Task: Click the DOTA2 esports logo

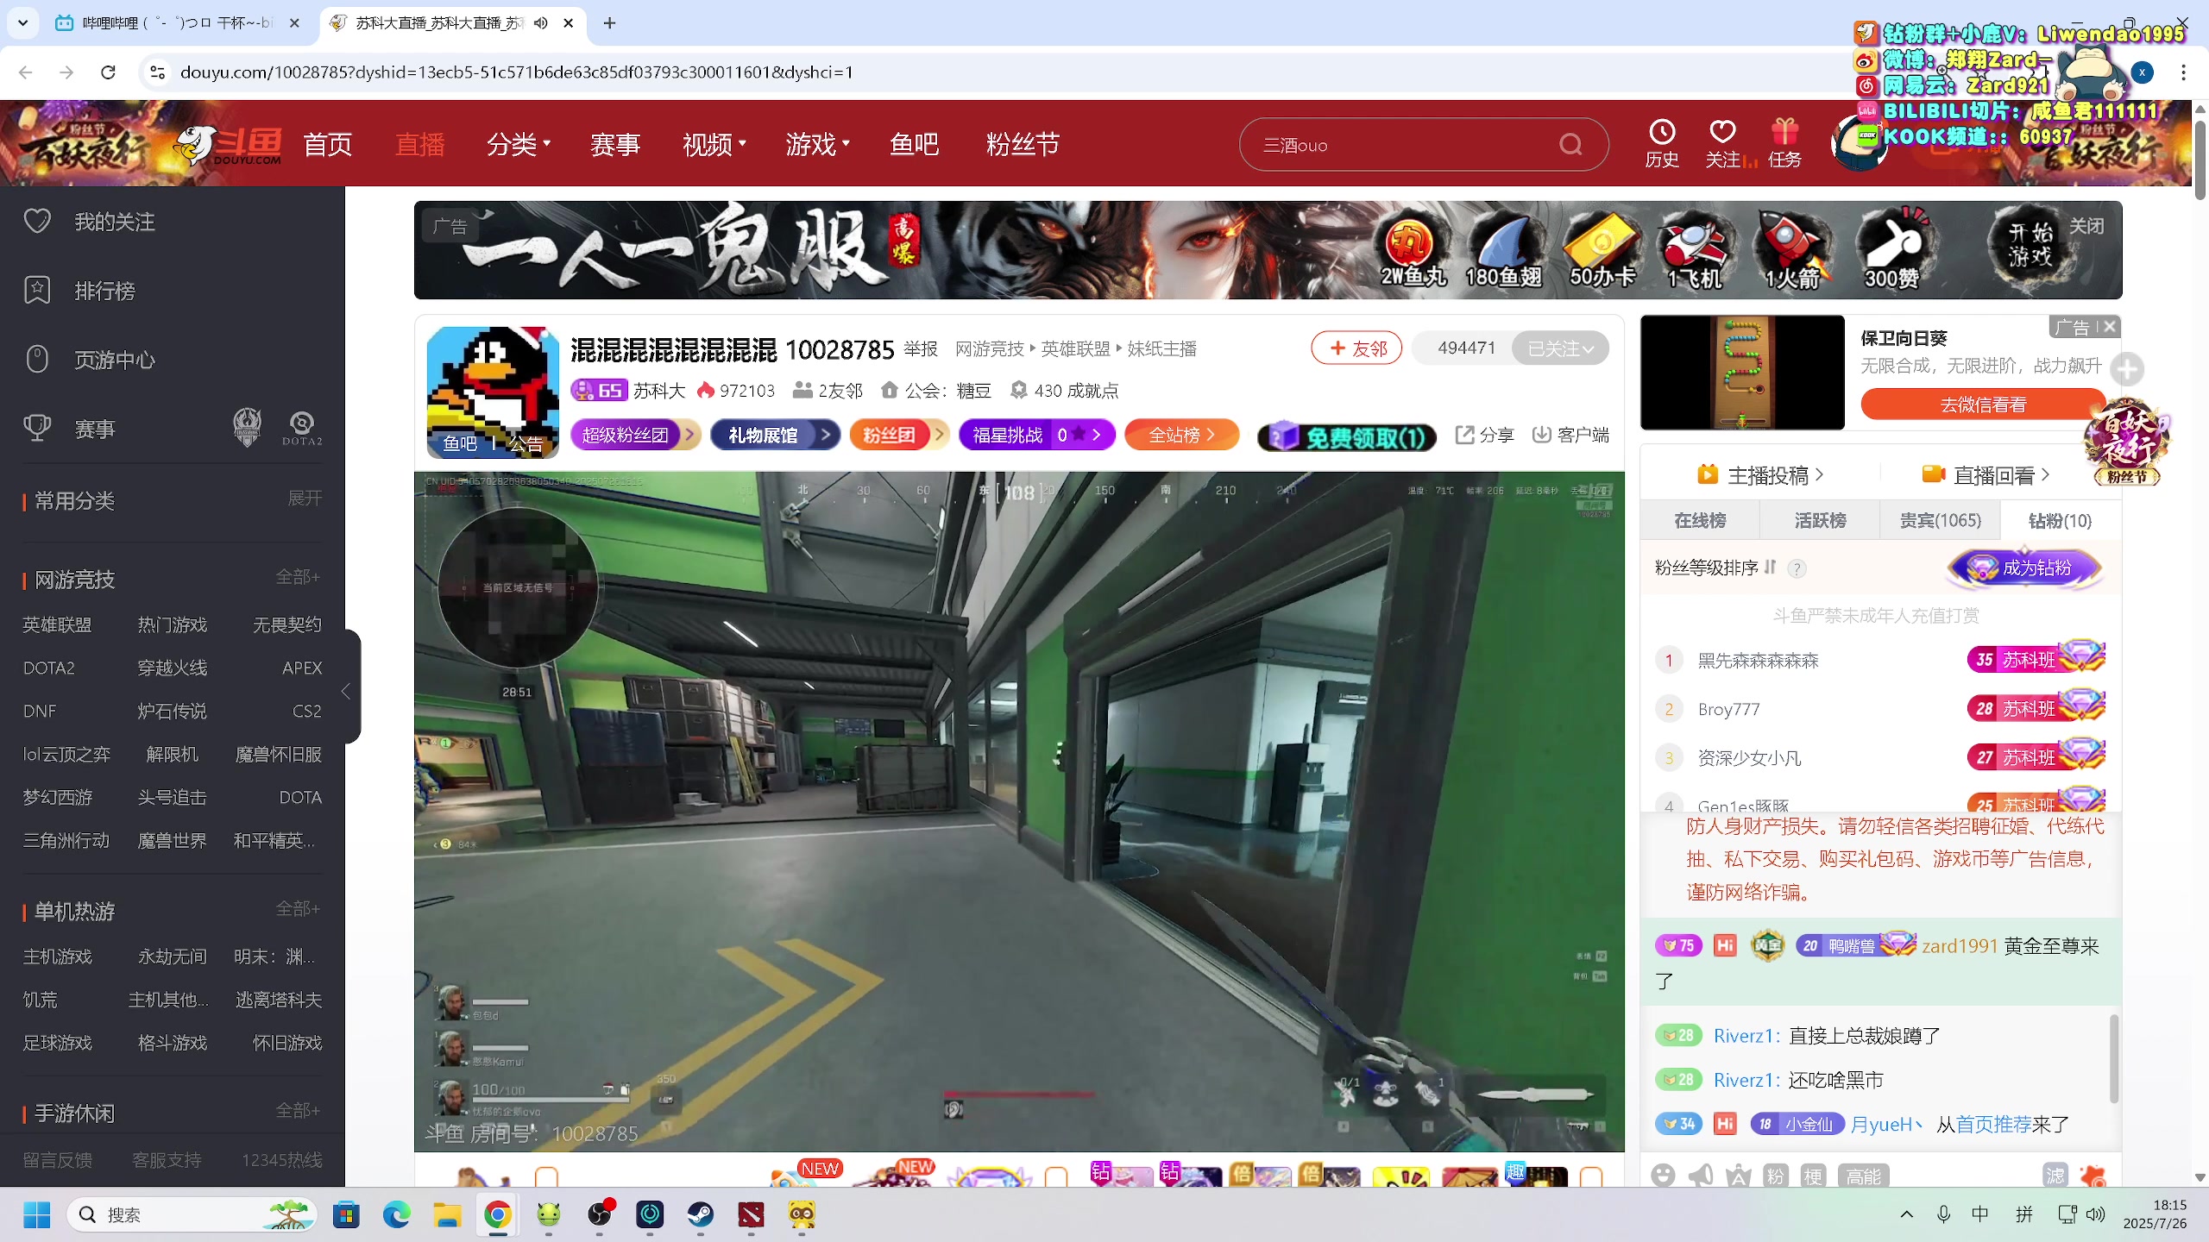Action: click(302, 428)
